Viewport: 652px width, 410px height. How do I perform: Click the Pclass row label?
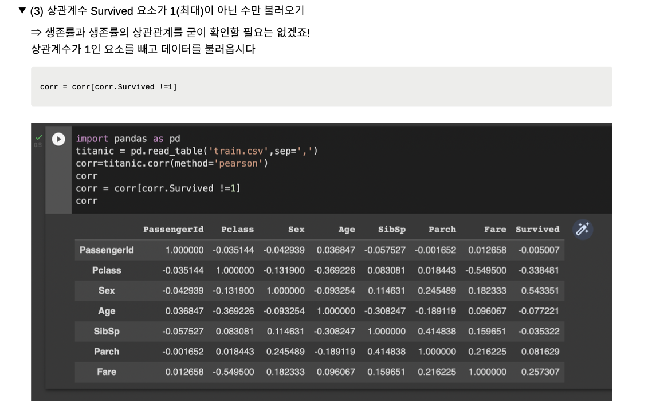pos(107,270)
